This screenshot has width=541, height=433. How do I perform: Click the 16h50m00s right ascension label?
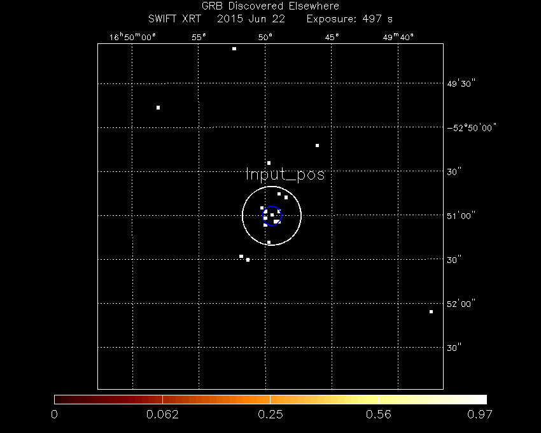(132, 37)
